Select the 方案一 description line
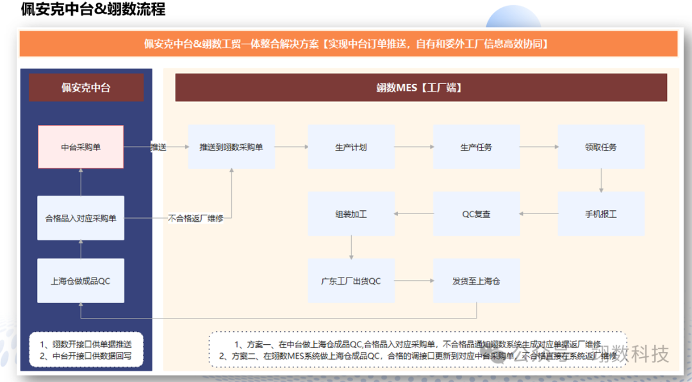The image size is (692, 382). 418,344
